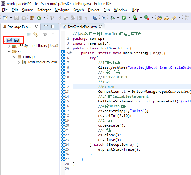Open the Project menu
This screenshot has width=191, height=175.
94,10
